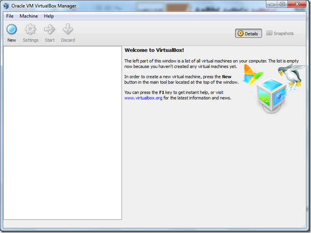The image size is (311, 233).
Task: Maximize the VirtualBox Manager window
Action: (x=282, y=4)
